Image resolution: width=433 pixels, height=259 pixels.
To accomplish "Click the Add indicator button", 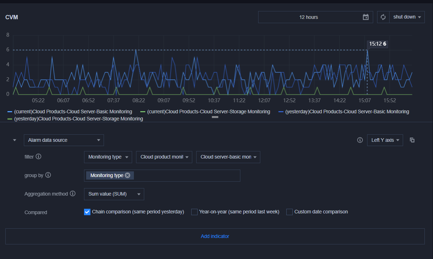I will coord(215,236).
